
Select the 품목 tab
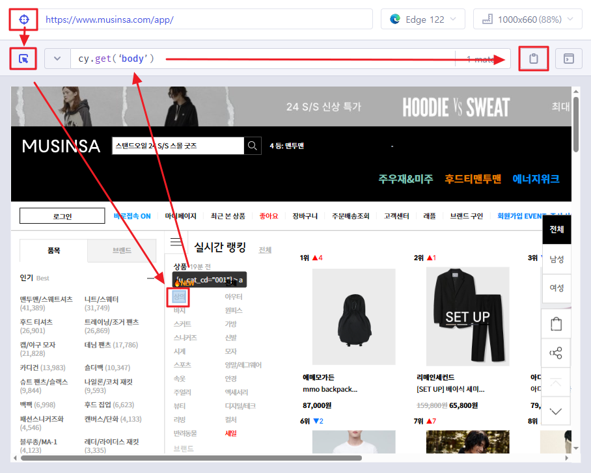pos(53,250)
